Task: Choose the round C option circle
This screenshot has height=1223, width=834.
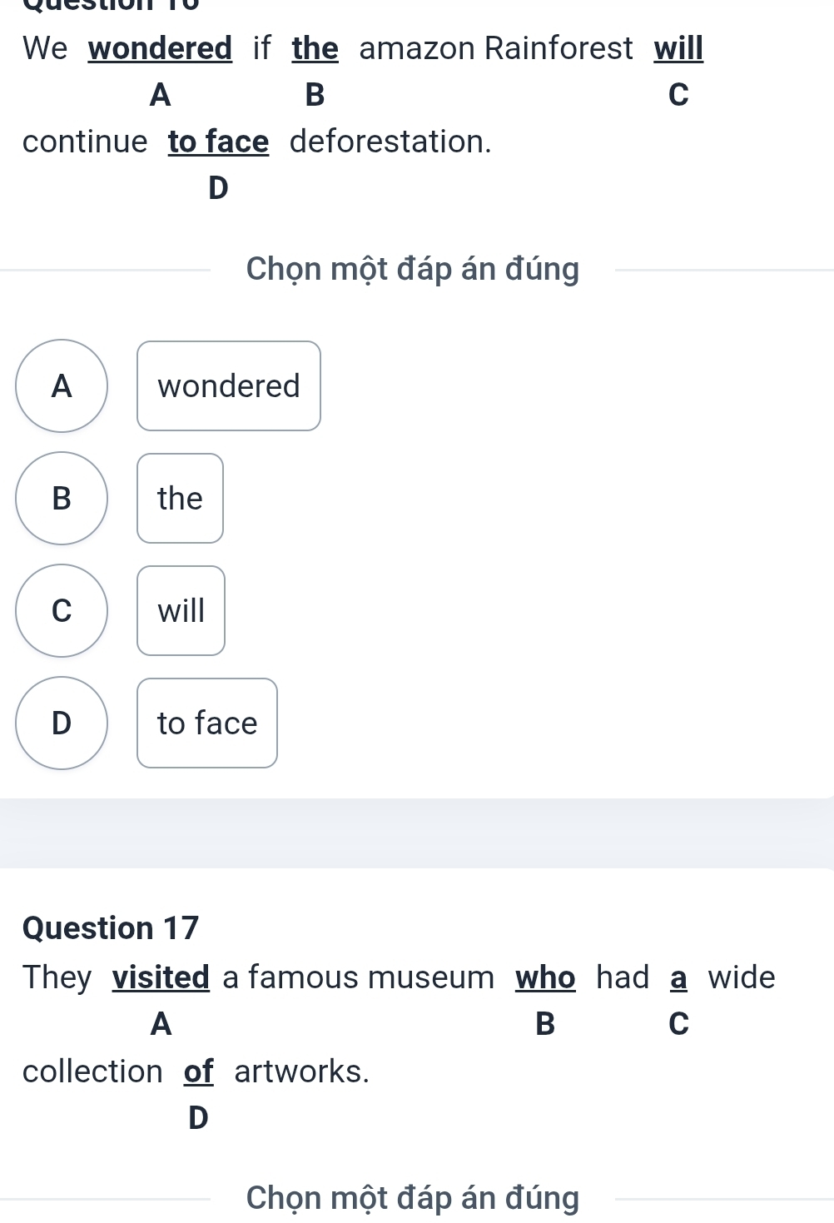Action: pyautogui.click(x=62, y=611)
